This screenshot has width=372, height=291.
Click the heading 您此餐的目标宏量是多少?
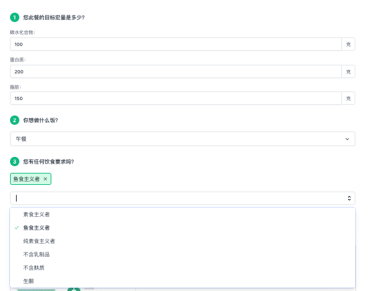click(54, 17)
